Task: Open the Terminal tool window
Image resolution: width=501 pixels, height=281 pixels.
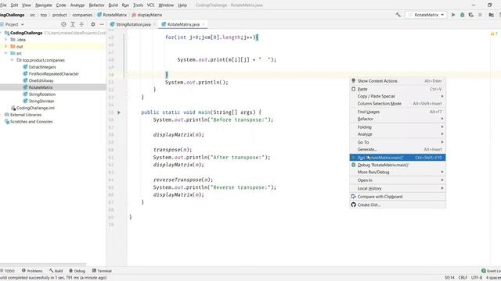Action: 102,271
